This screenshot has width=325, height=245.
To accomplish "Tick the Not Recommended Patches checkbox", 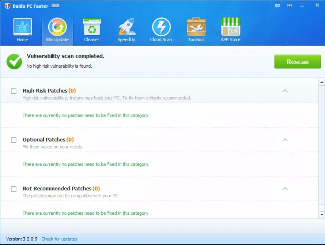I will (x=14, y=189).
